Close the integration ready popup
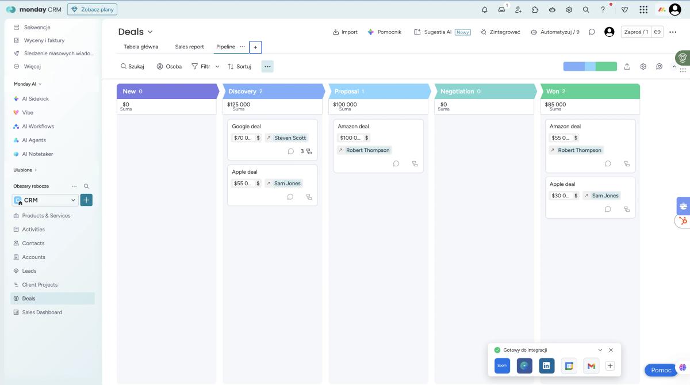Image resolution: width=690 pixels, height=385 pixels. pyautogui.click(x=611, y=350)
